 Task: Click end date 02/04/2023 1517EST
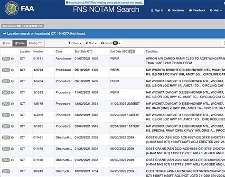click(125, 126)
